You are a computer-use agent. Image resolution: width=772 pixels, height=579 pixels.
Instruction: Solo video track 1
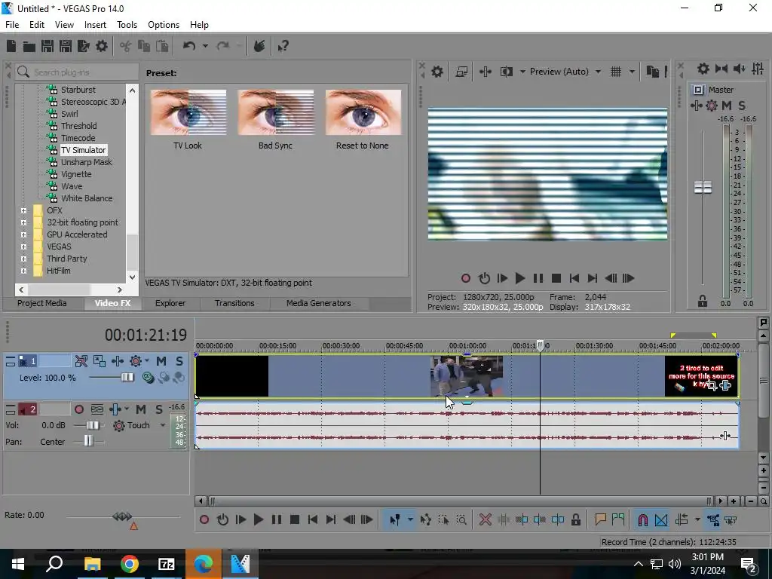point(179,361)
